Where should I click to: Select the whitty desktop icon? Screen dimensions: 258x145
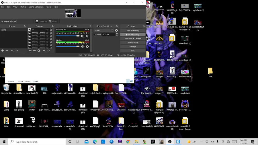(x=32, y=106)
